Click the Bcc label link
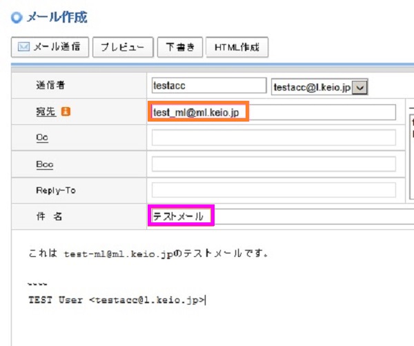 (x=44, y=164)
